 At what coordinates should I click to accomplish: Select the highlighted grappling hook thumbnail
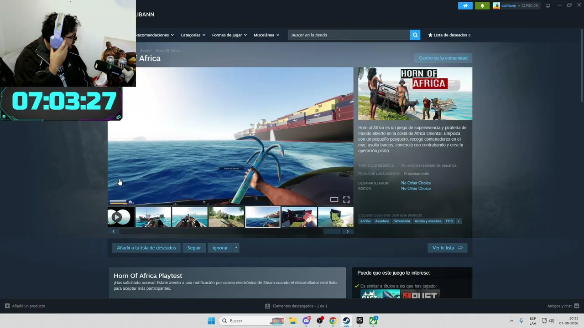263,217
